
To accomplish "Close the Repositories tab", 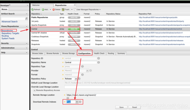I will [75, 5].
